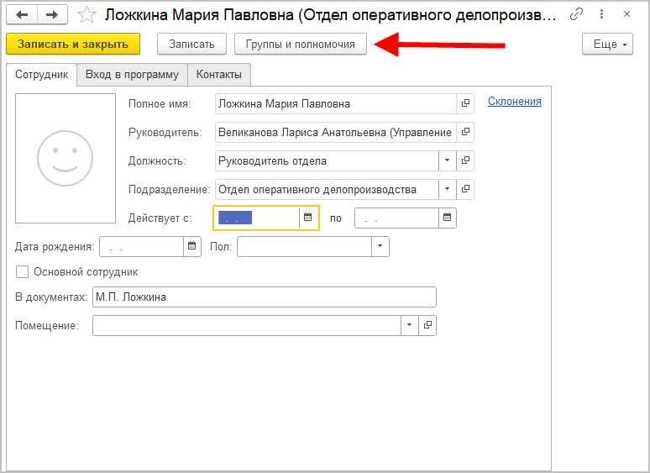Expand the Должность dropdown list
This screenshot has width=650, height=473.
point(448,160)
